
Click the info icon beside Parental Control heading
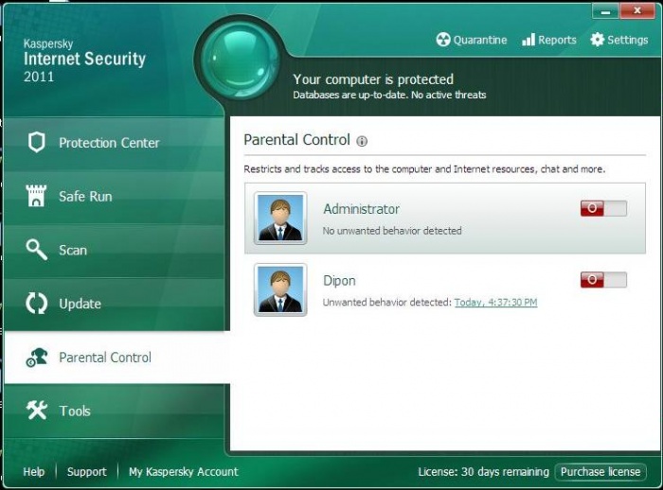362,141
